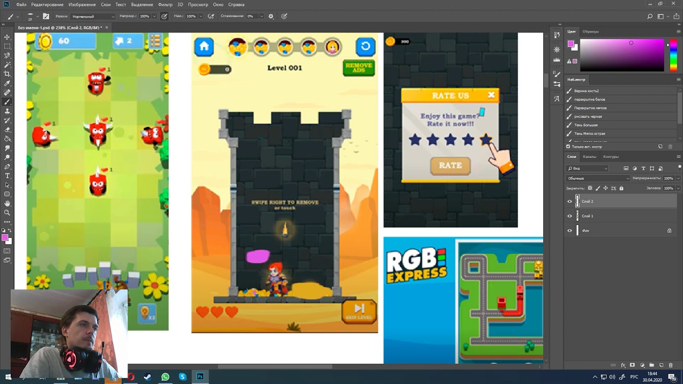
Task: Select the Dodge tool
Action: pyautogui.click(x=7, y=157)
